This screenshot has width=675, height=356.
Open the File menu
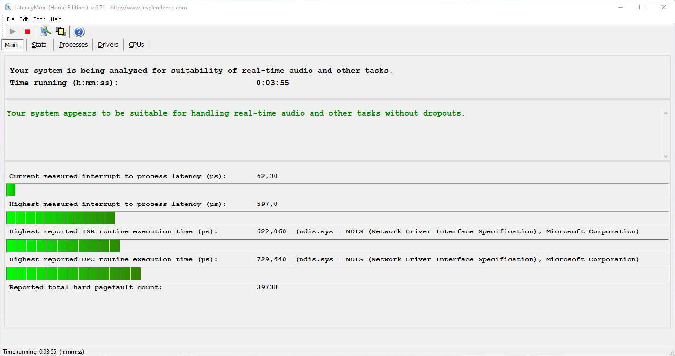coord(10,19)
